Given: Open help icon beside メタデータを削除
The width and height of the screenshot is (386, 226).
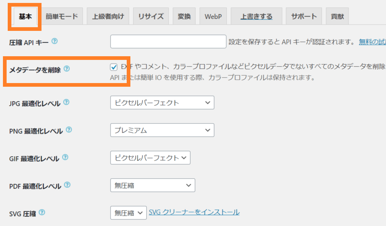Looking at the screenshot, I should [x=67, y=69].
